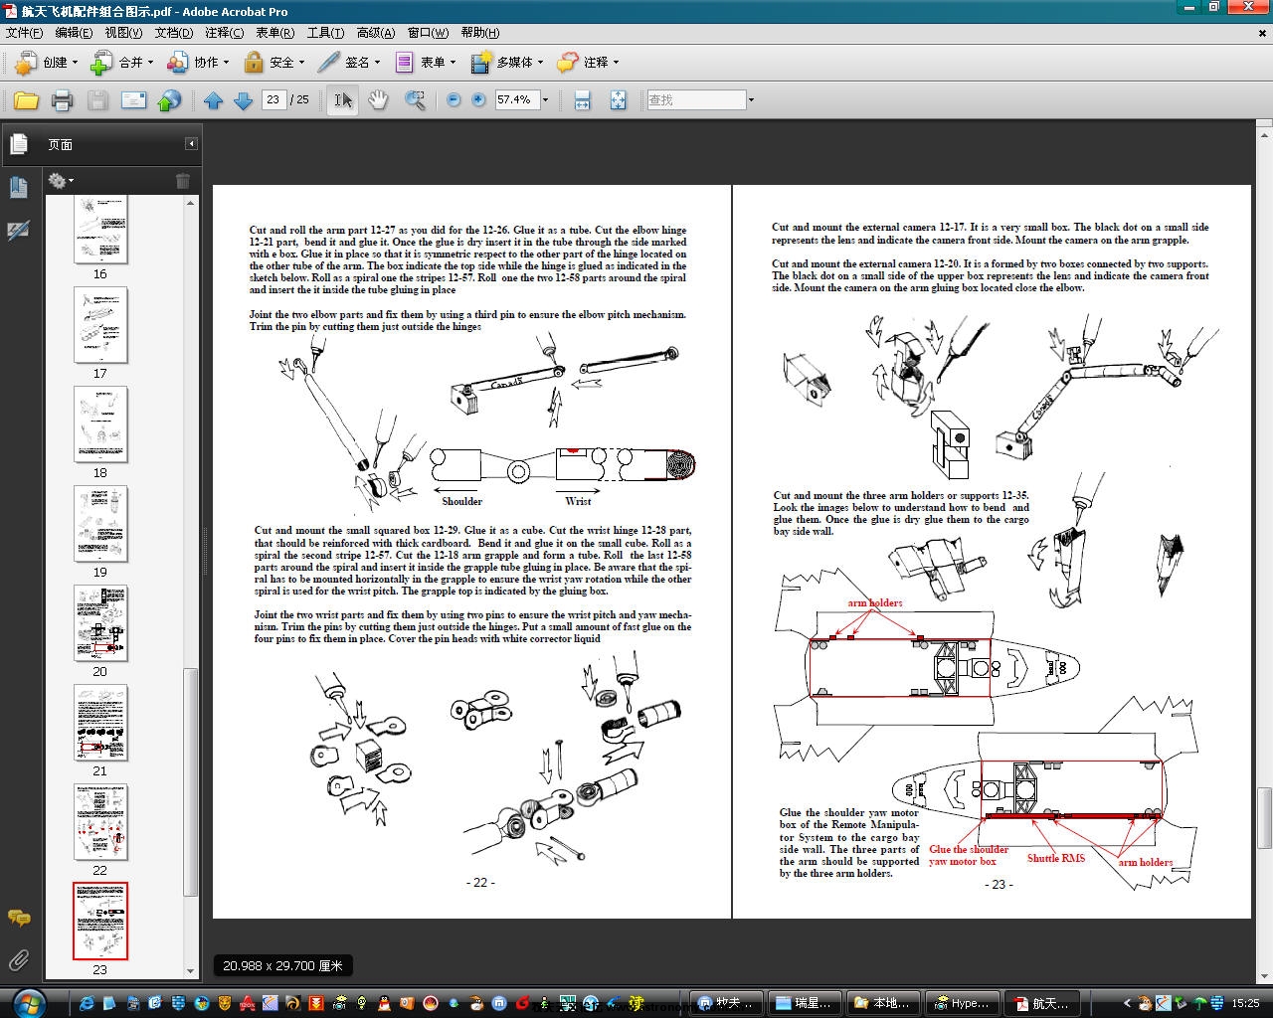Viewport: 1273px width, 1018px height.
Task: Click the upload to web globe icon
Action: pyautogui.click(x=170, y=100)
